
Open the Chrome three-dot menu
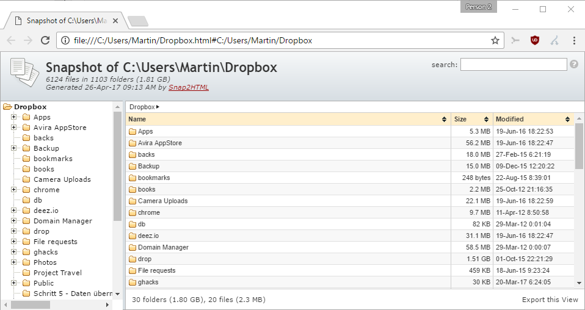[574, 40]
